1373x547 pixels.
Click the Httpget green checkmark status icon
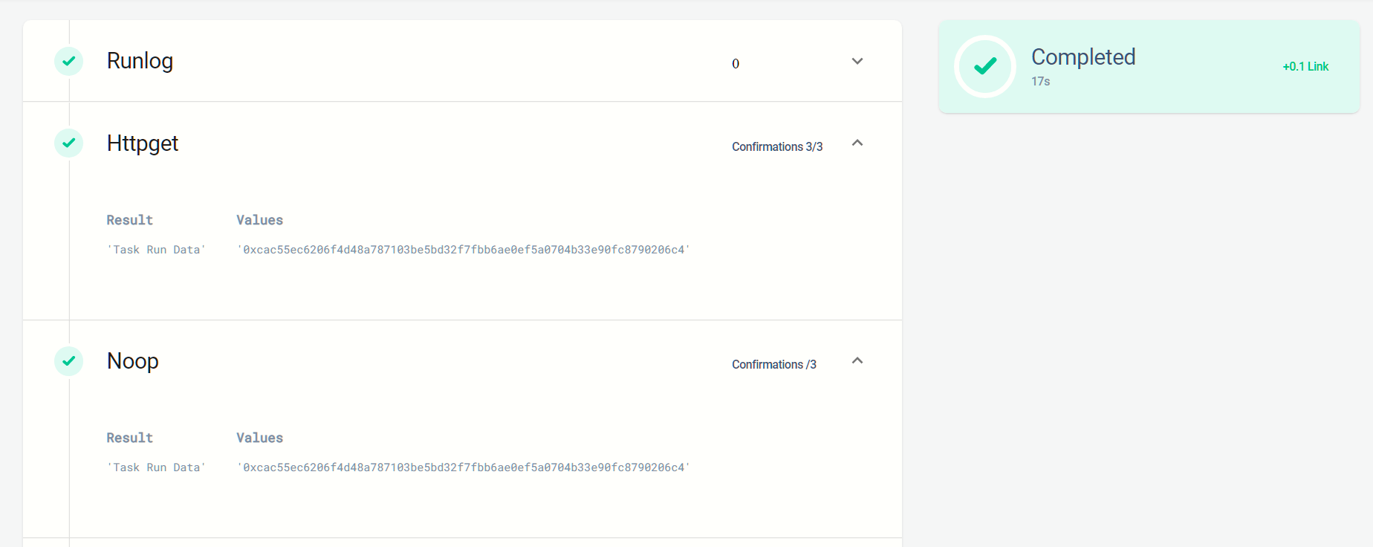68,143
